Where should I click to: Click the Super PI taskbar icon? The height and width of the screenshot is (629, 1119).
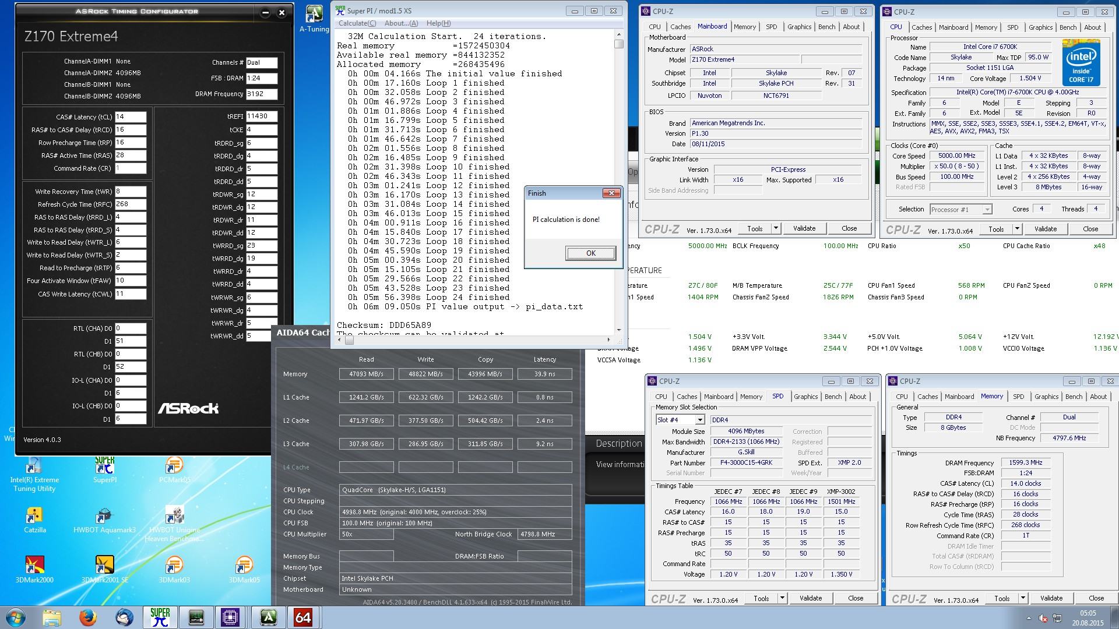click(x=160, y=617)
